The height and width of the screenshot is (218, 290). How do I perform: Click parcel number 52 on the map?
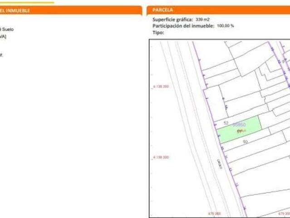coord(226,123)
